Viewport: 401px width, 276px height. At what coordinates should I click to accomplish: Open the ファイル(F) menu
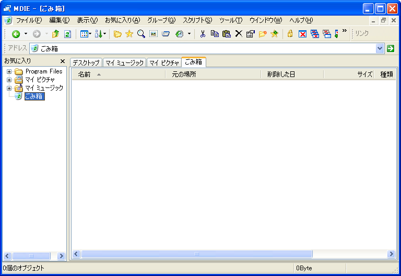(29, 20)
